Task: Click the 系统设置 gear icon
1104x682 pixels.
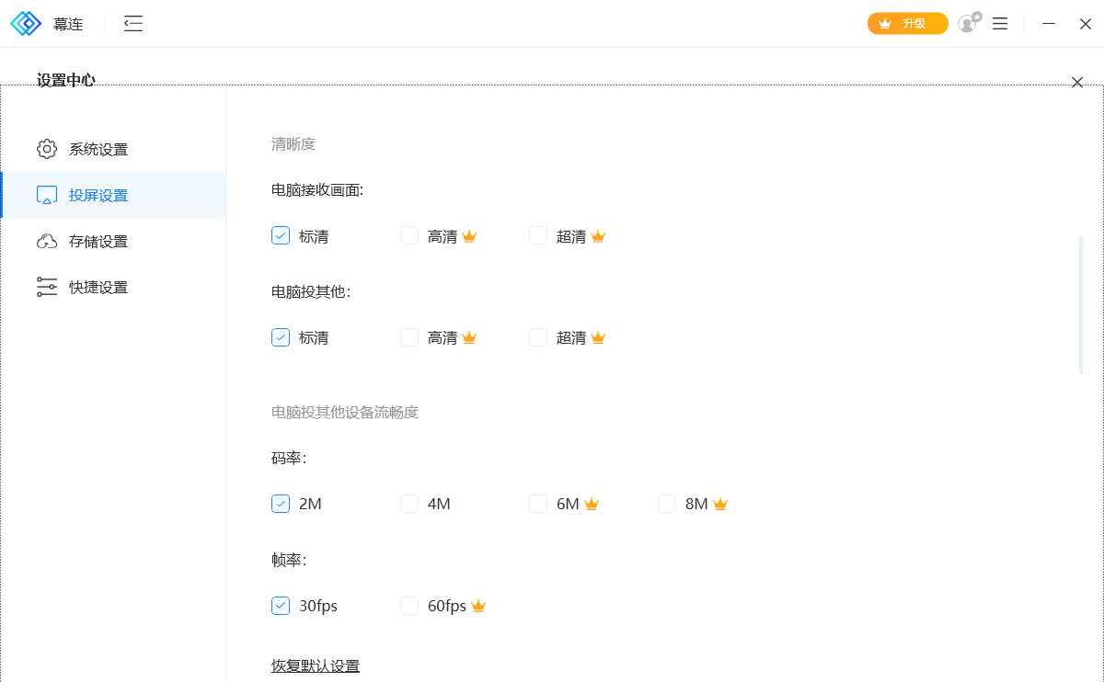Action: (47, 149)
